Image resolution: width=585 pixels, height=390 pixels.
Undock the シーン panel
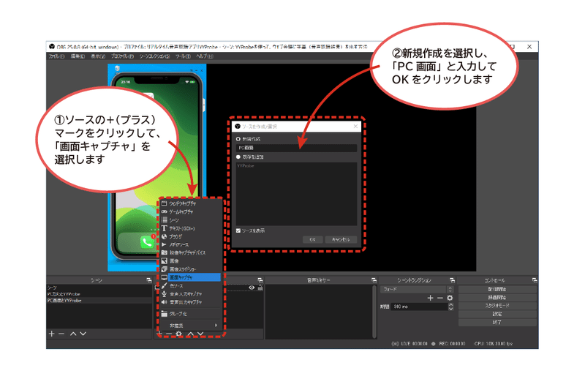149,280
